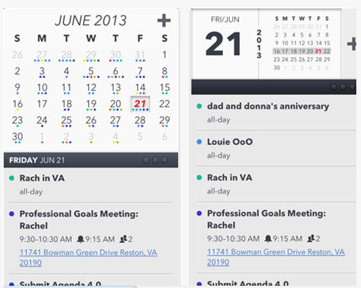The width and height of the screenshot is (361, 288).
Task: Click the green dot beside dad and donna's anniversary
Action: (x=199, y=106)
